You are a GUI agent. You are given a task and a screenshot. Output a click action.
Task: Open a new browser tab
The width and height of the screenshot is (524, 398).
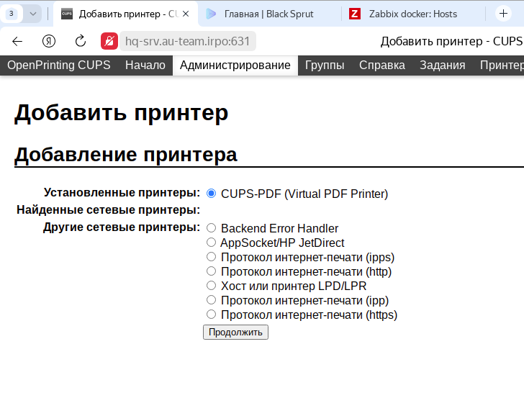(503, 14)
